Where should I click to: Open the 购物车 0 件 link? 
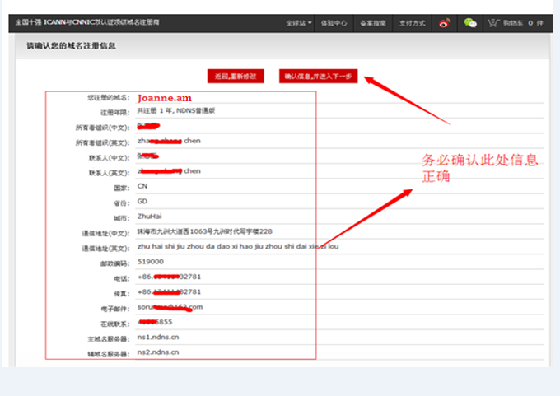524,23
